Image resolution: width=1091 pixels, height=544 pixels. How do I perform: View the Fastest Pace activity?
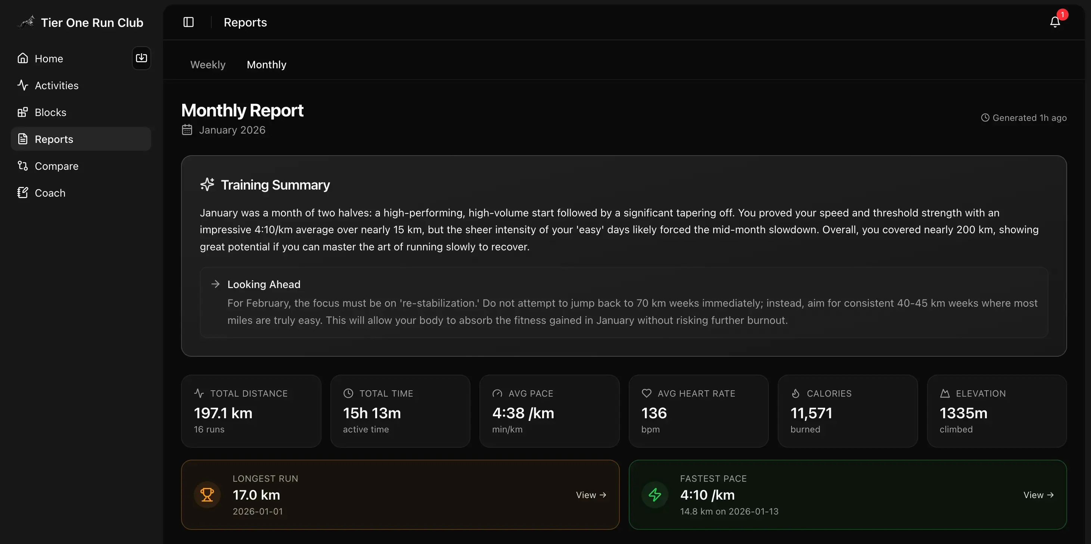(1038, 494)
